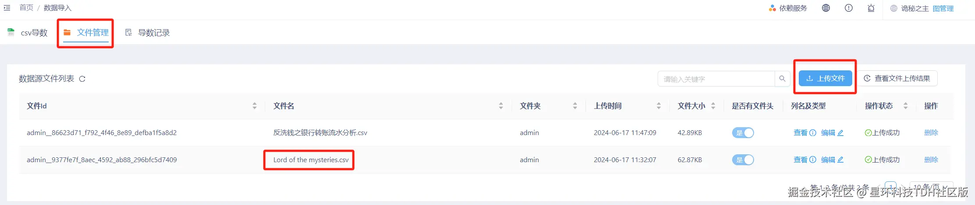Click the magnifier search button
This screenshot has height=205, width=975.
pyautogui.click(x=782, y=79)
